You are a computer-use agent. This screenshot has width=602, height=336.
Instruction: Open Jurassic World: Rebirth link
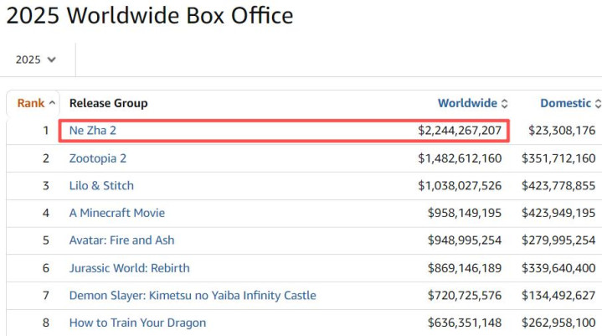pos(129,268)
